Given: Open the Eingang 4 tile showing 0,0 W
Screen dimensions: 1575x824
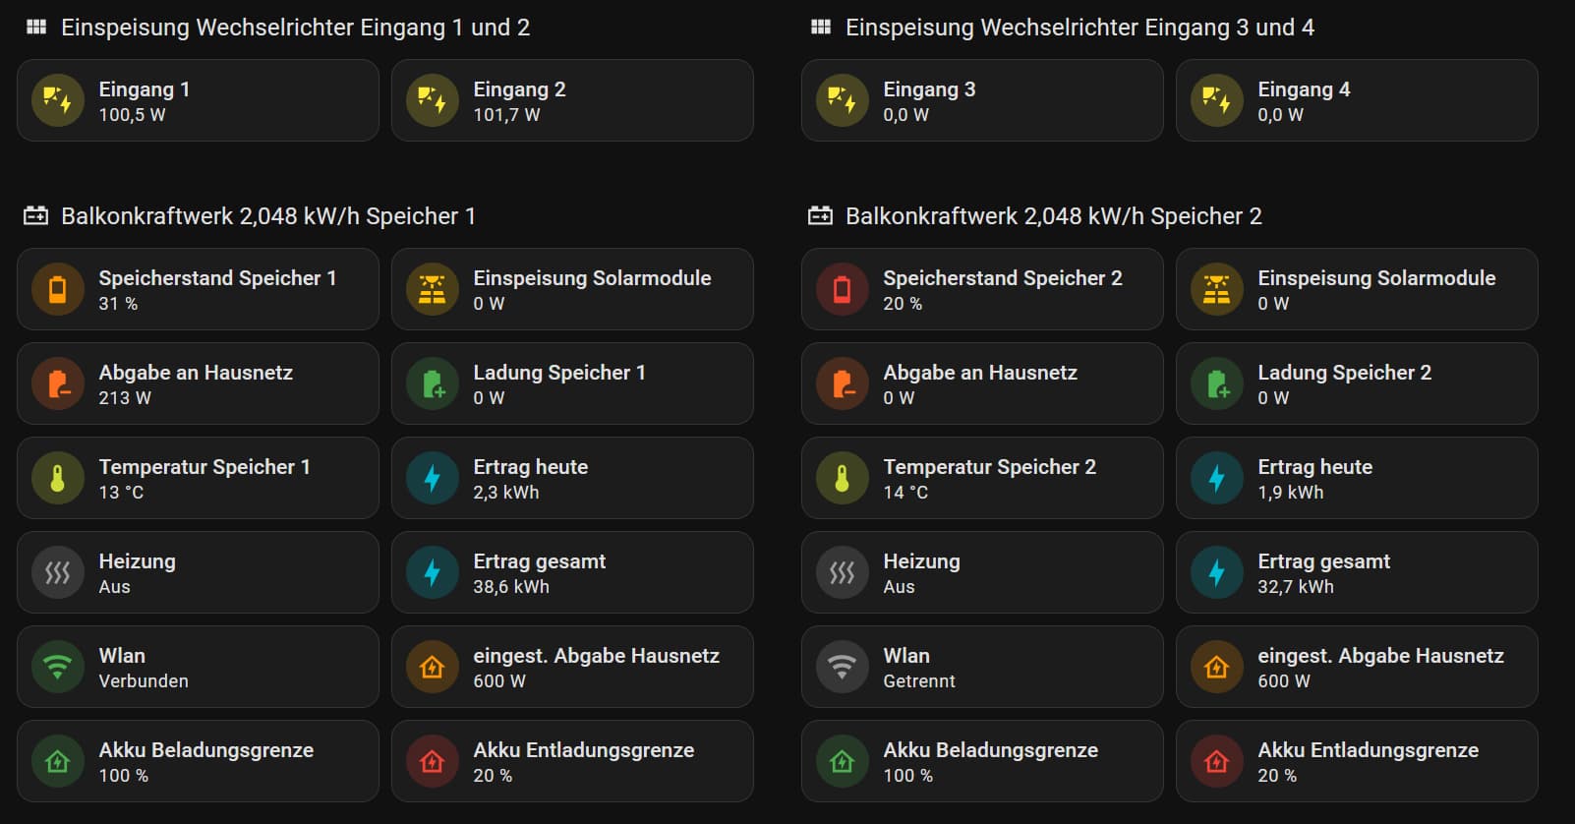Looking at the screenshot, I should pos(1357,100).
